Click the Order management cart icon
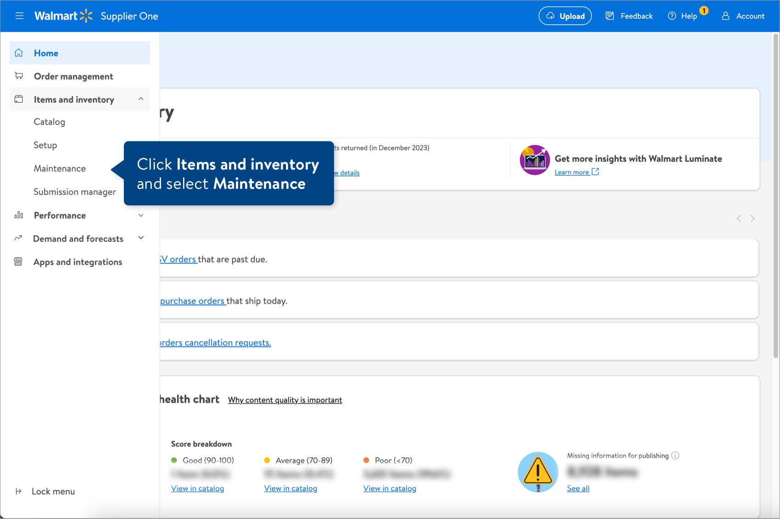780x519 pixels. click(18, 76)
